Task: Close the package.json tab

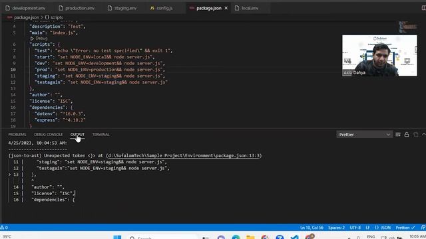Action: (x=226, y=8)
